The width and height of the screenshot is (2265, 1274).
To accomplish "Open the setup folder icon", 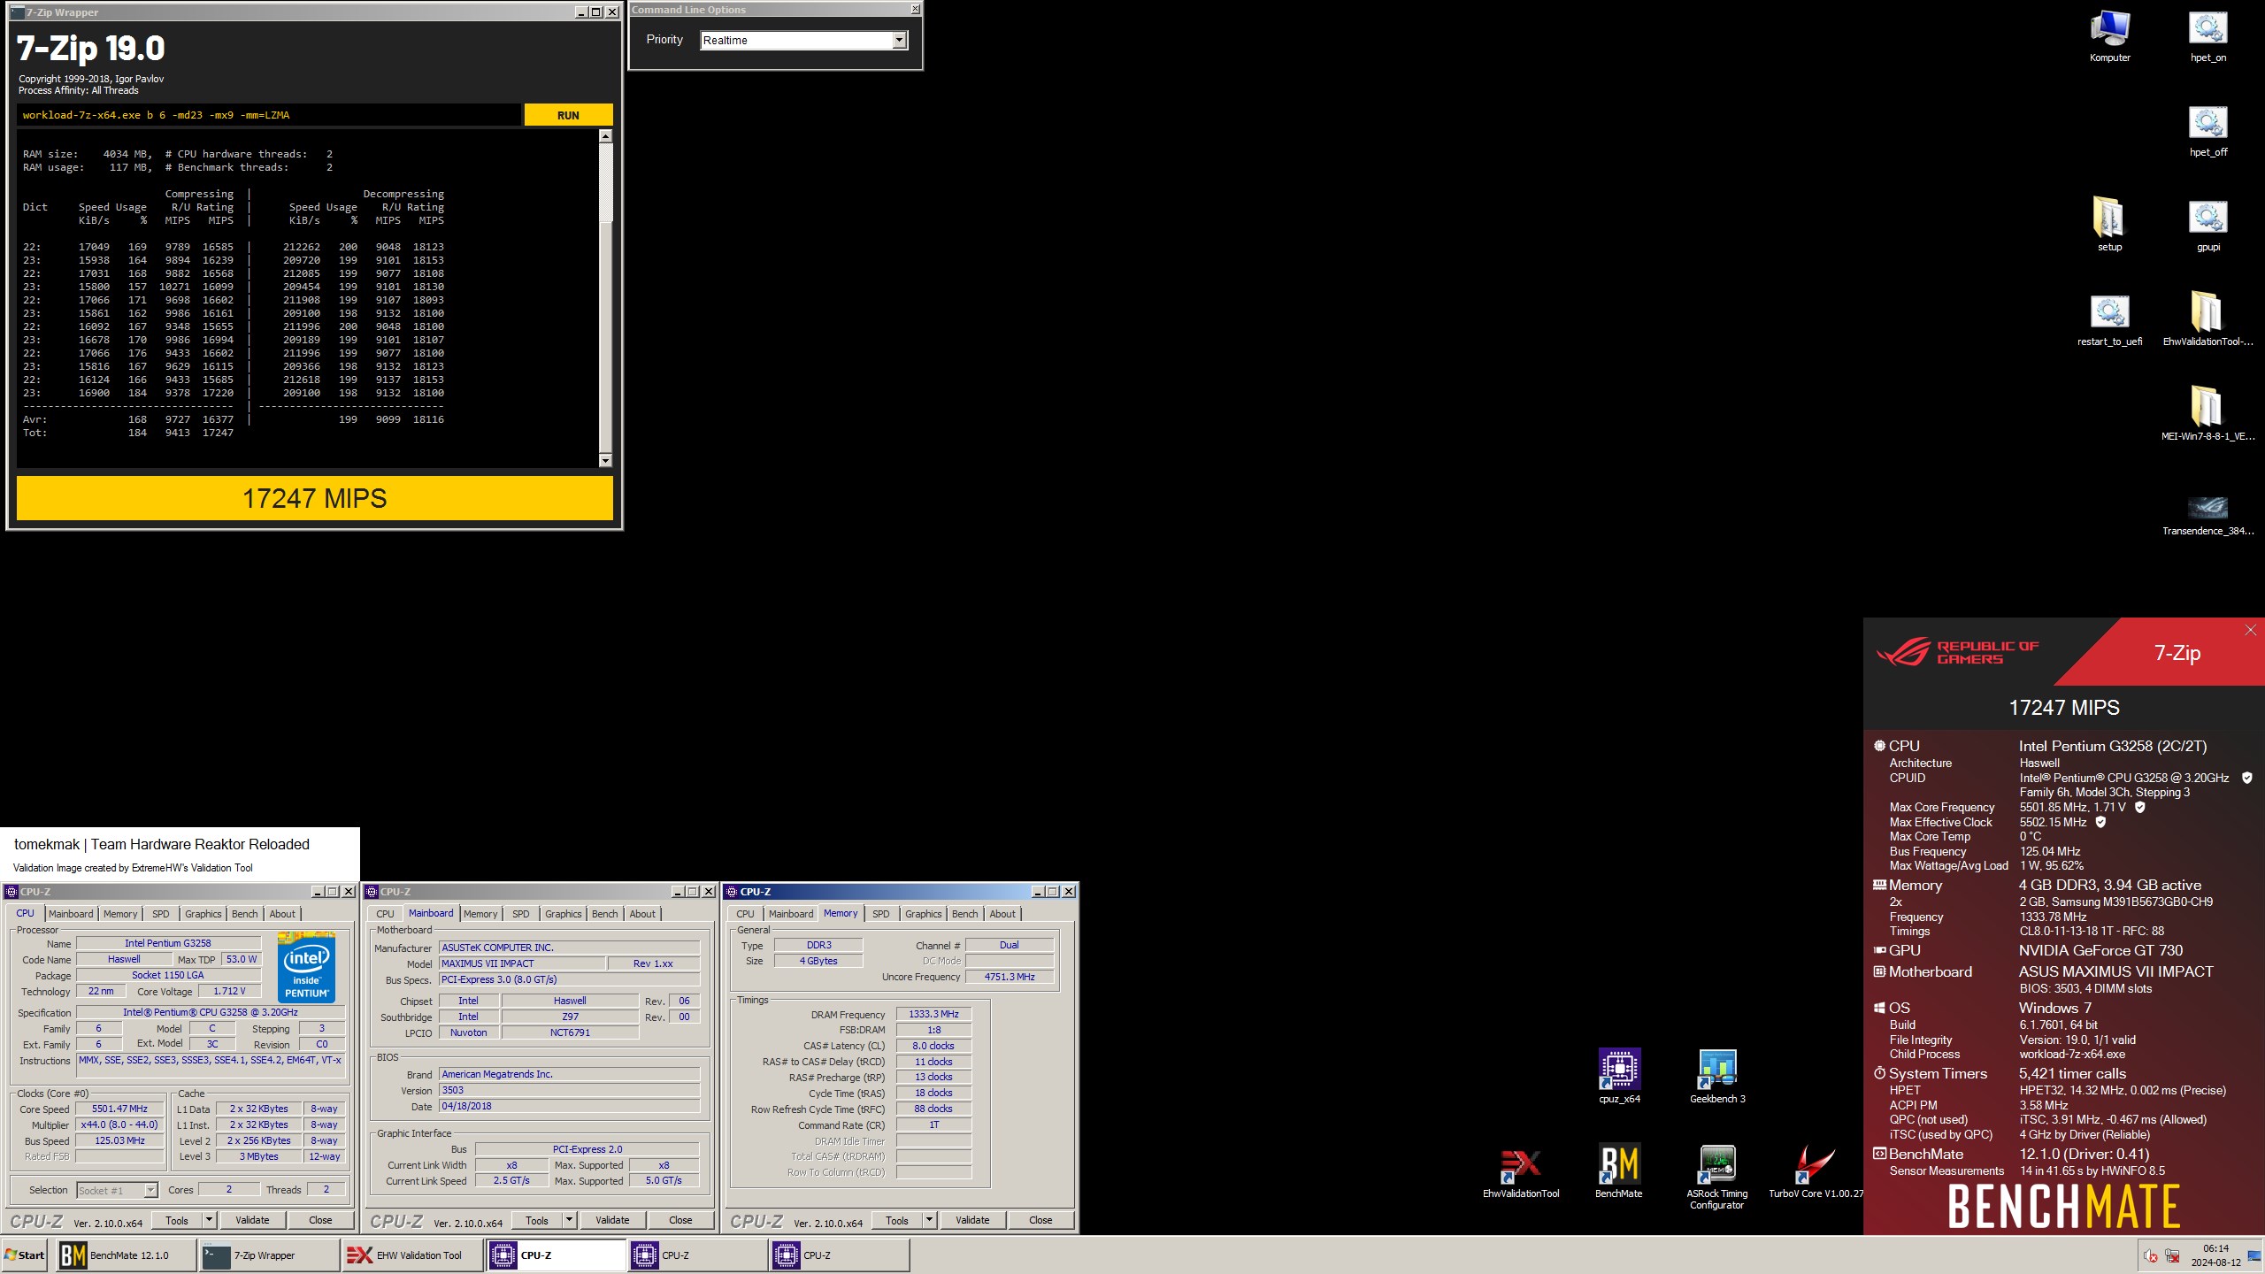I will [x=2109, y=225].
